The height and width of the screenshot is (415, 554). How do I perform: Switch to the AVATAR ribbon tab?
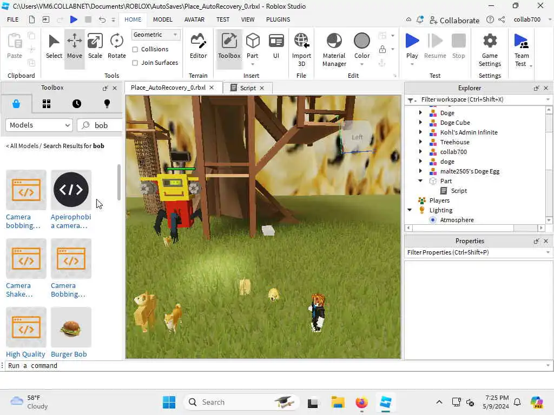coord(194,19)
